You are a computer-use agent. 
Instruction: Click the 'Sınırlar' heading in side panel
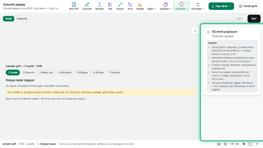tap(212, 43)
